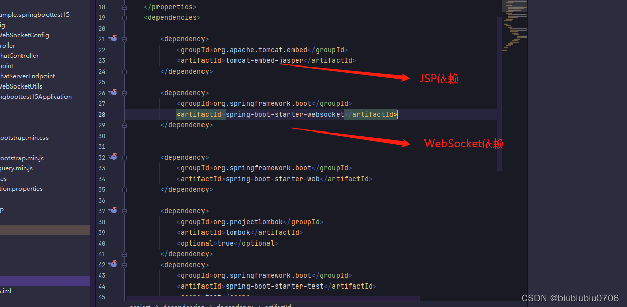Click the gutter icon next to line 26 dependency

pos(113,93)
